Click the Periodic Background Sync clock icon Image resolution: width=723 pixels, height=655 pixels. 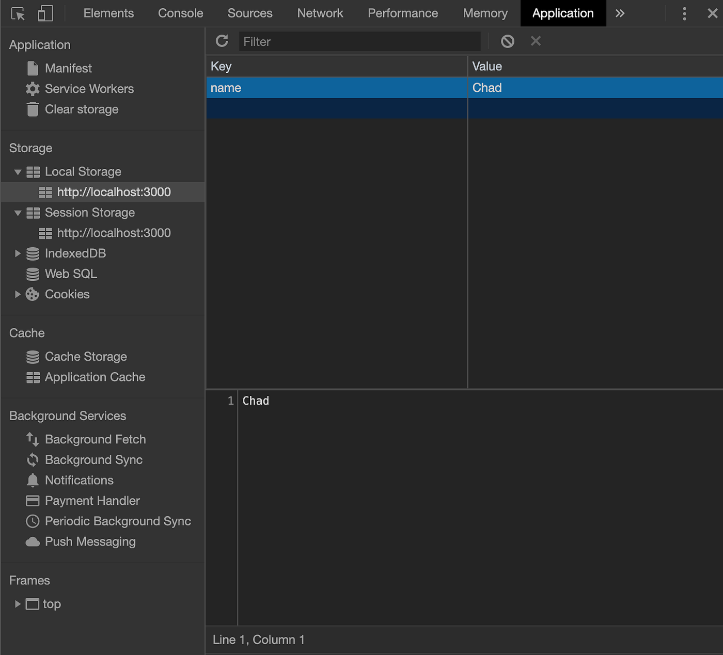coord(33,521)
